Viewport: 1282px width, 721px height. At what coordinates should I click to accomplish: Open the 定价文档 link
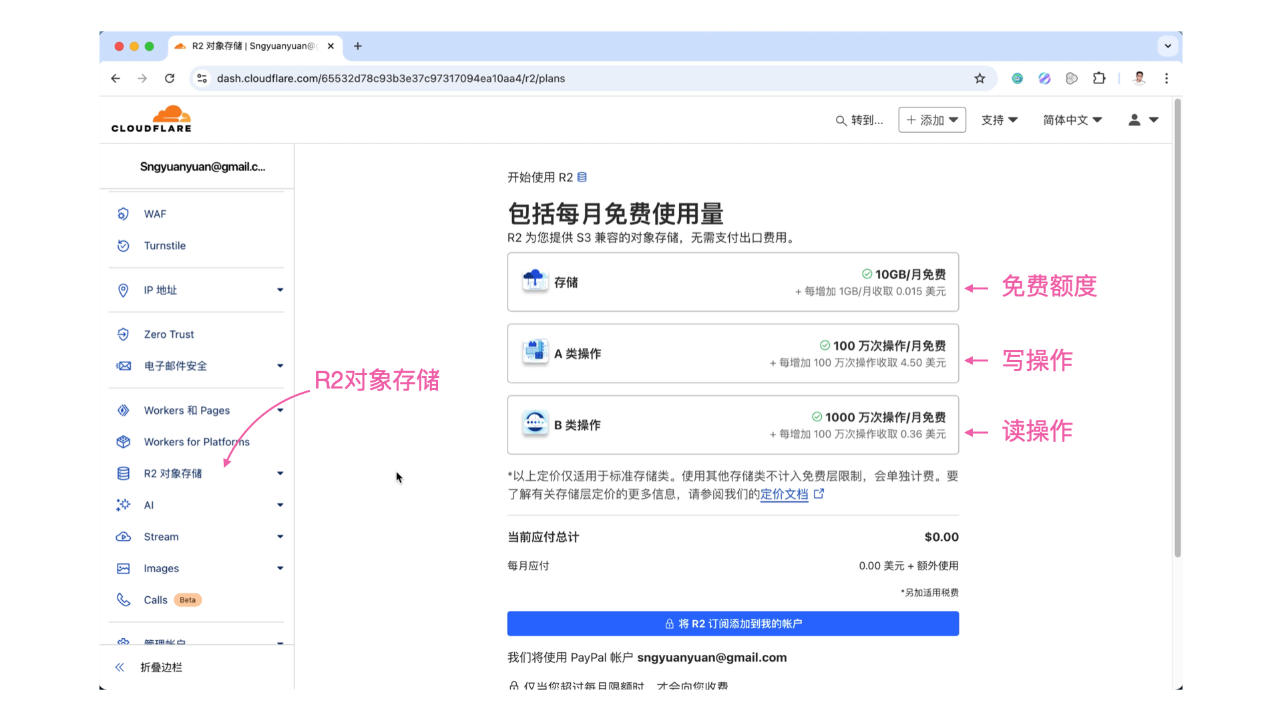784,495
